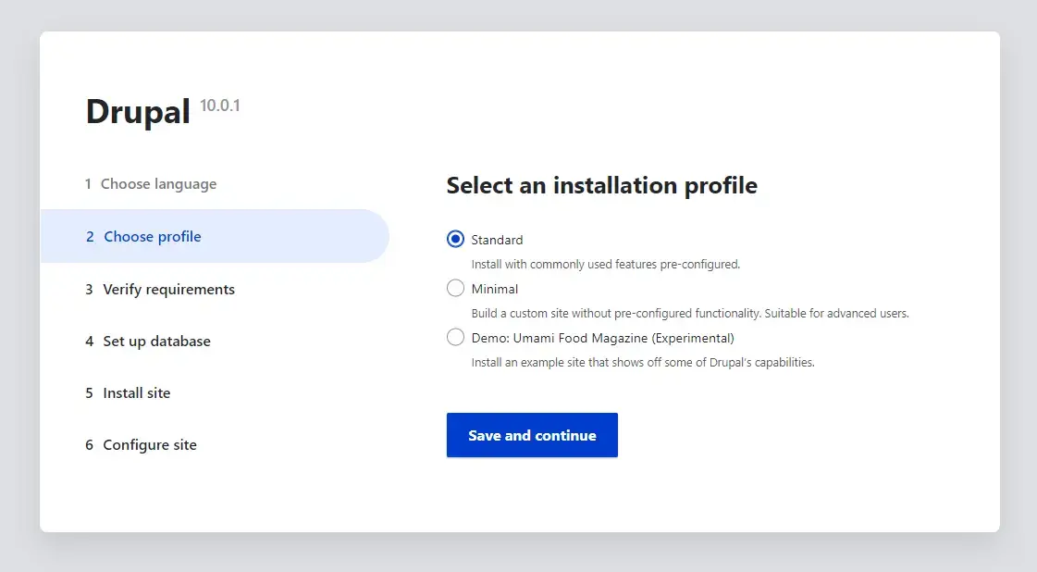Select the Install site step
Image resolution: width=1037 pixels, height=572 pixels.
pyautogui.click(x=136, y=393)
